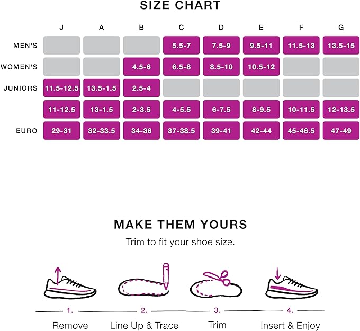Select men's size 5.5-7 cell
The height and width of the screenshot is (331, 360).
click(x=182, y=46)
